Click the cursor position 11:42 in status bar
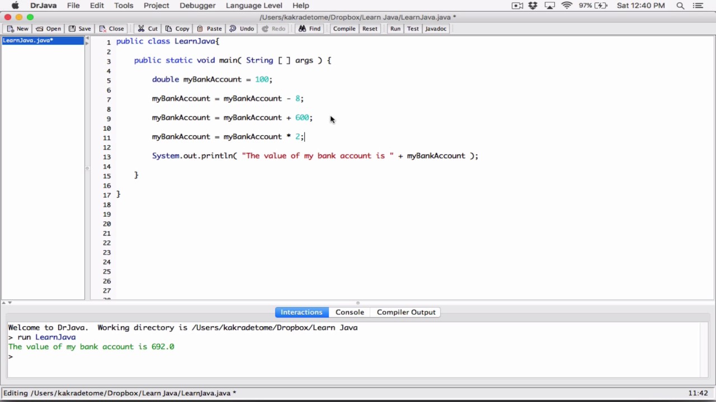Screen dimensions: 716x402 pyautogui.click(x=698, y=393)
